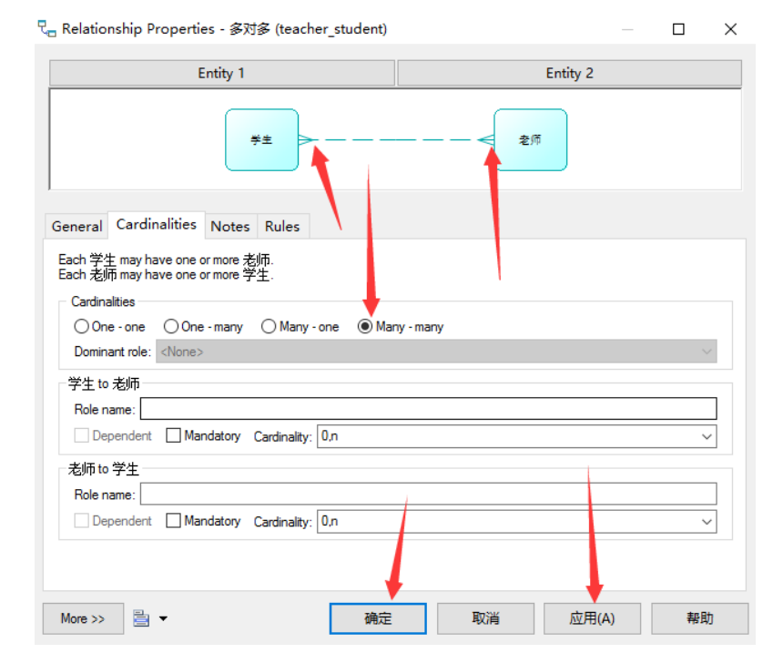Click the relationship icon in title bar

click(x=46, y=29)
